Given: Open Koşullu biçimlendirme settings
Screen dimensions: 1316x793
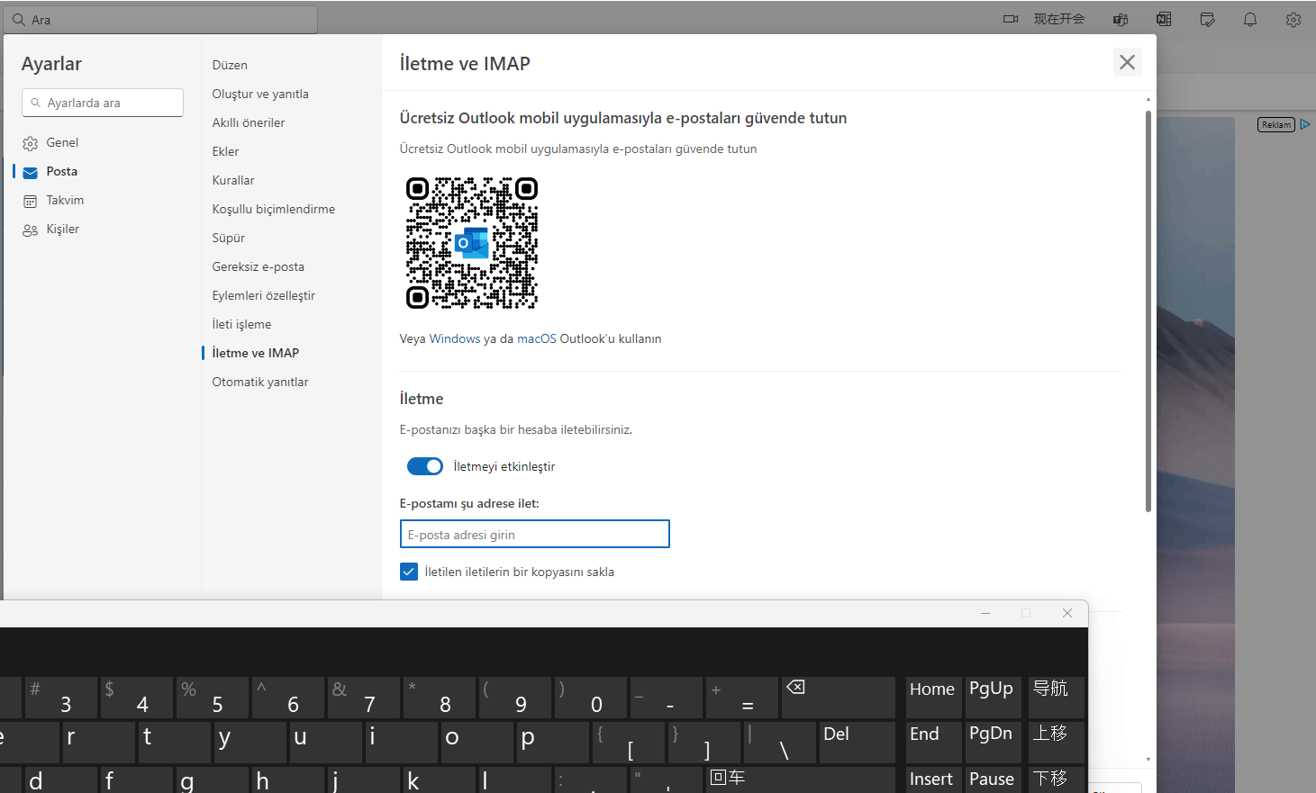Looking at the screenshot, I should click(274, 209).
